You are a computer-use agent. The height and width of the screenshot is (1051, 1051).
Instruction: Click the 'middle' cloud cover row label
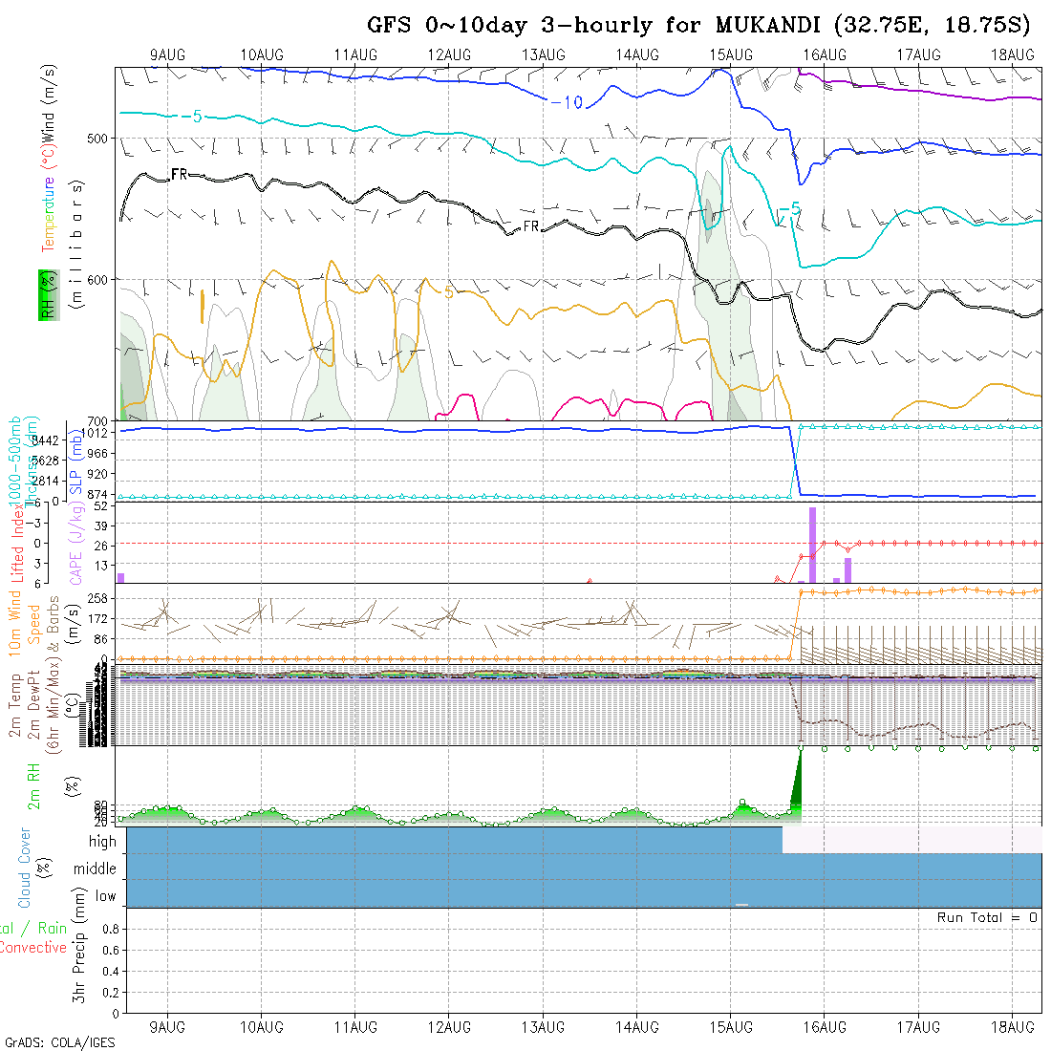[x=96, y=869]
